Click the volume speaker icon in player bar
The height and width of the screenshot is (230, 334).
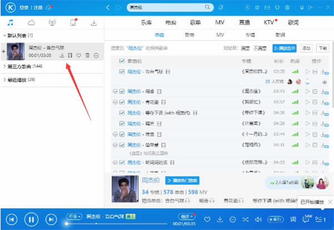point(257,219)
